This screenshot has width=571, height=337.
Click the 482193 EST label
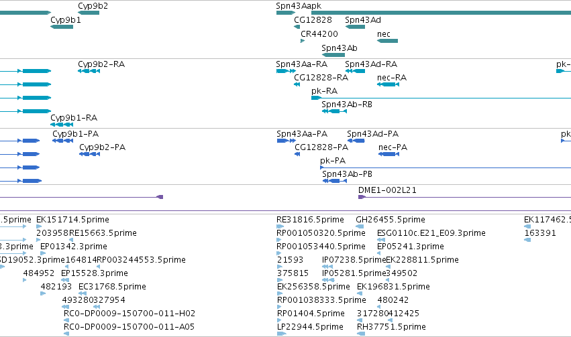coord(56,287)
